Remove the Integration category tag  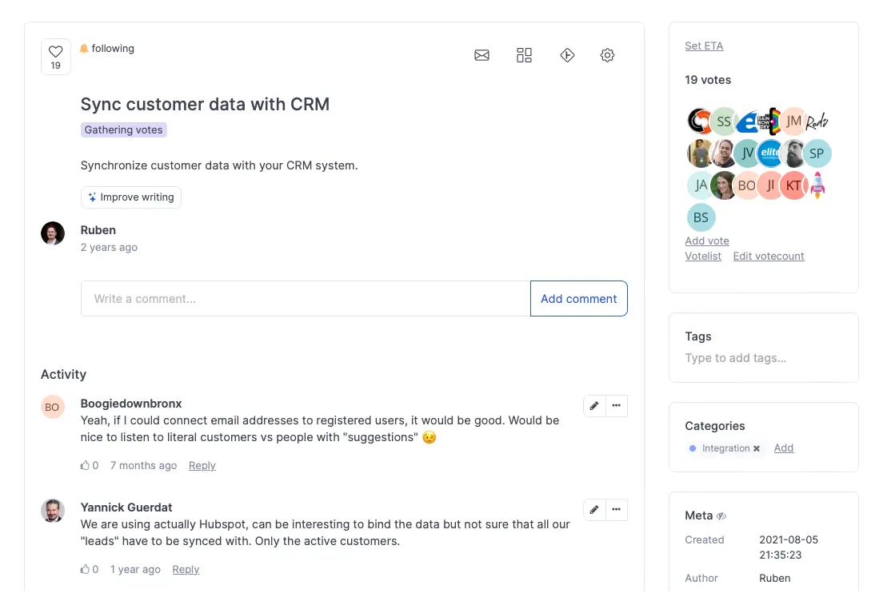click(757, 449)
